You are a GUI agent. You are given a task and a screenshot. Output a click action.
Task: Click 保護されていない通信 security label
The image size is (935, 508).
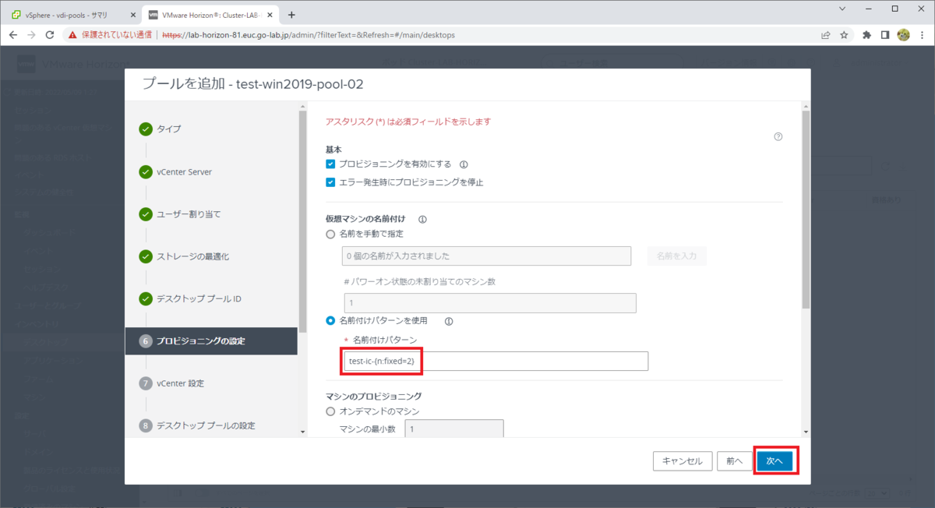tap(118, 35)
